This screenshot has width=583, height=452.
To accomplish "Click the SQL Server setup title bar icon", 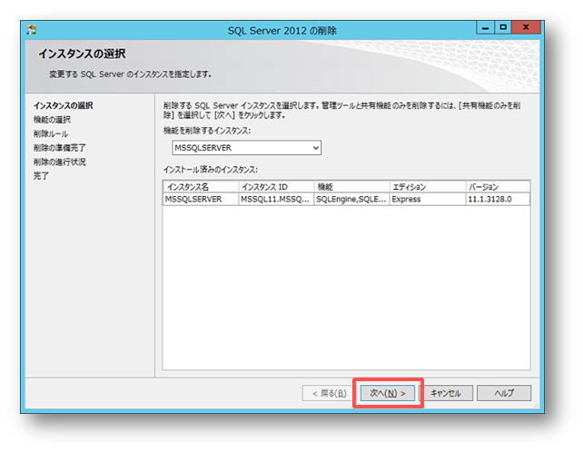I will pyautogui.click(x=32, y=30).
